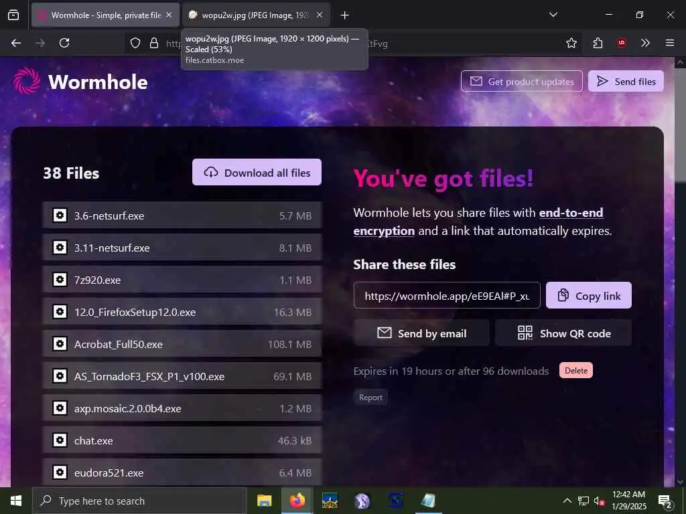The width and height of the screenshot is (686, 514).
Task: Select AS_TornadoF3_FSX_P1_v100.exe file row
Action: [182, 376]
